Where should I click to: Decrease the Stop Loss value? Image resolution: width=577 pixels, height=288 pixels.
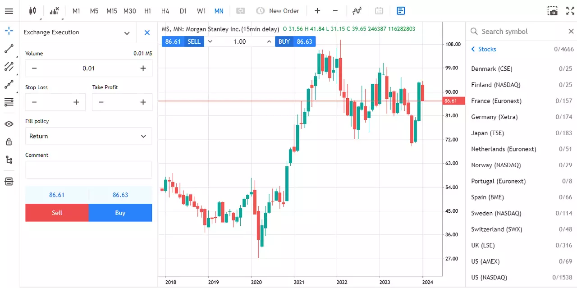34,102
